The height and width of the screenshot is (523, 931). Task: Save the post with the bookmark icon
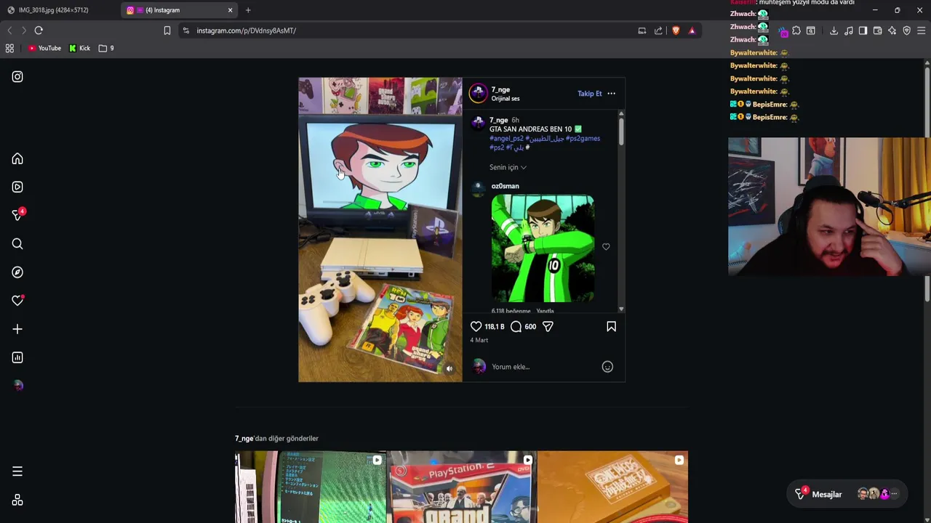click(611, 327)
